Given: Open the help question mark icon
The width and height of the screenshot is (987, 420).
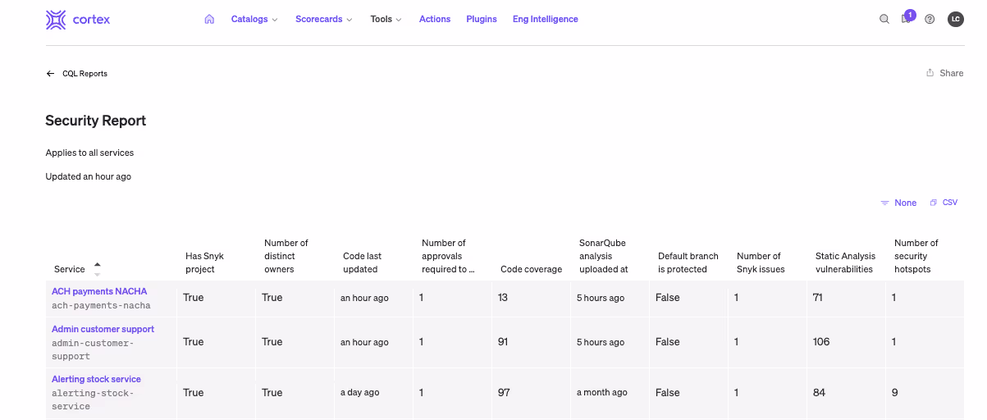Looking at the screenshot, I should (930, 20).
